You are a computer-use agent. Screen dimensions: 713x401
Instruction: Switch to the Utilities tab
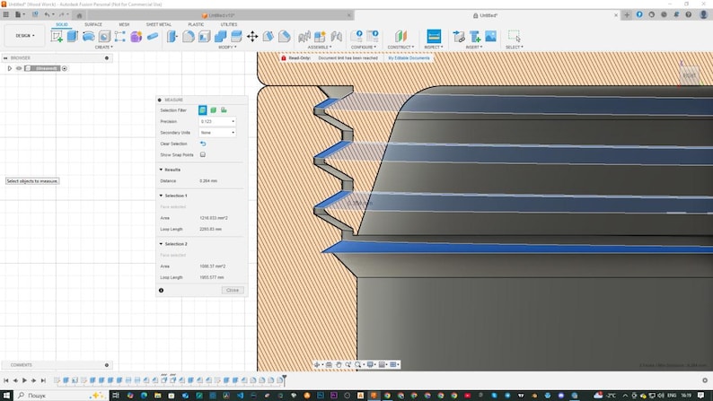point(229,24)
